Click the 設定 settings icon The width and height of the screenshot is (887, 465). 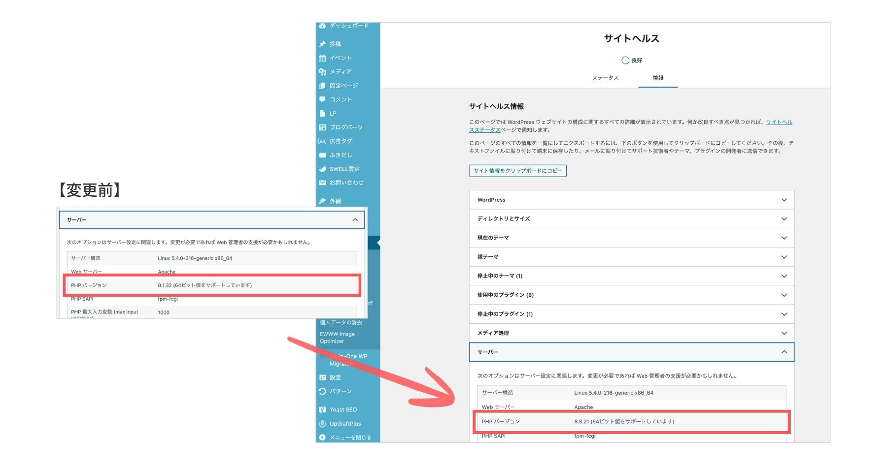(x=322, y=377)
